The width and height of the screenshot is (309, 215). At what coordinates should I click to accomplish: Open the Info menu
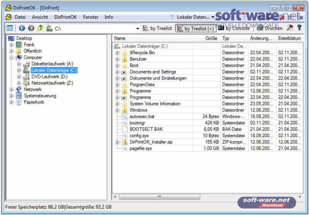click(x=109, y=17)
